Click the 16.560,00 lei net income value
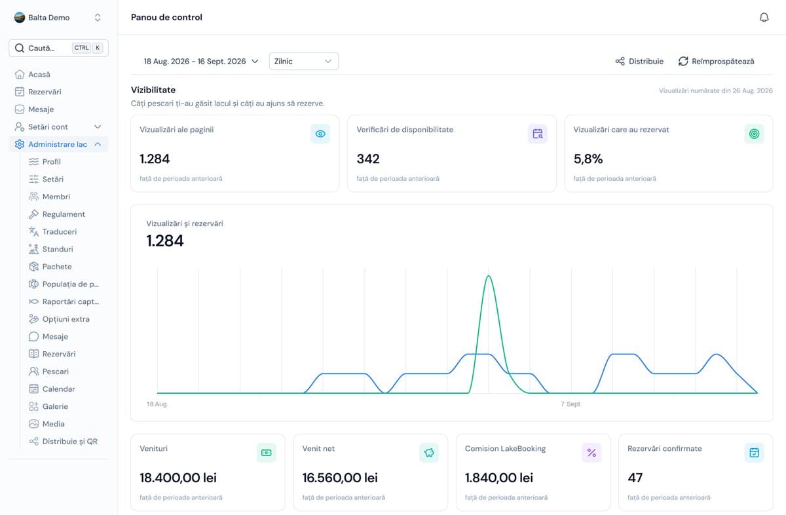 point(340,478)
